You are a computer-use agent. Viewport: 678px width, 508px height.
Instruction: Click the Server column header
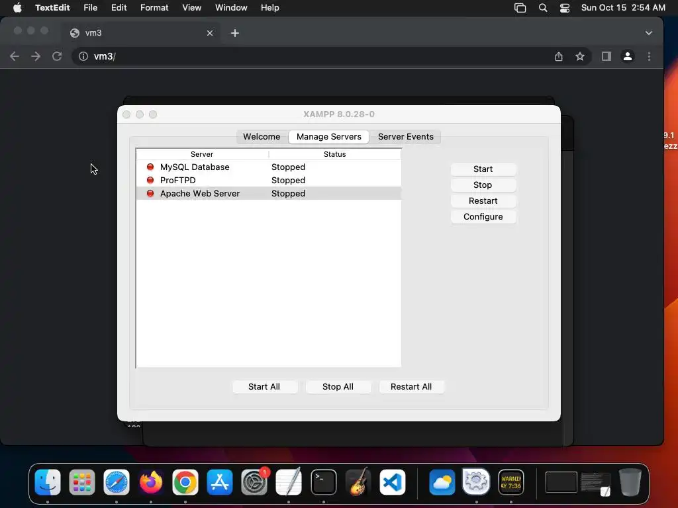[202, 154]
